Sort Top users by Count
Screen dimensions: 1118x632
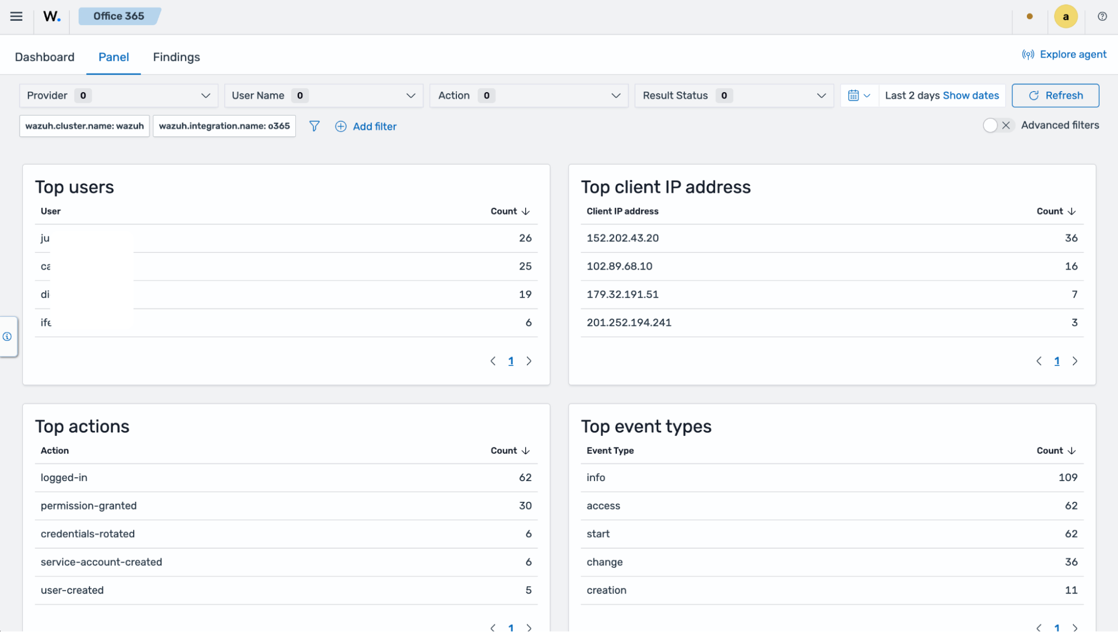pyautogui.click(x=510, y=211)
